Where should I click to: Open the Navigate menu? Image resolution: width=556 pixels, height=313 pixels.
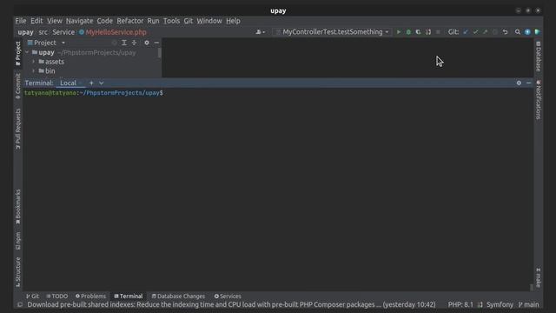(x=79, y=21)
